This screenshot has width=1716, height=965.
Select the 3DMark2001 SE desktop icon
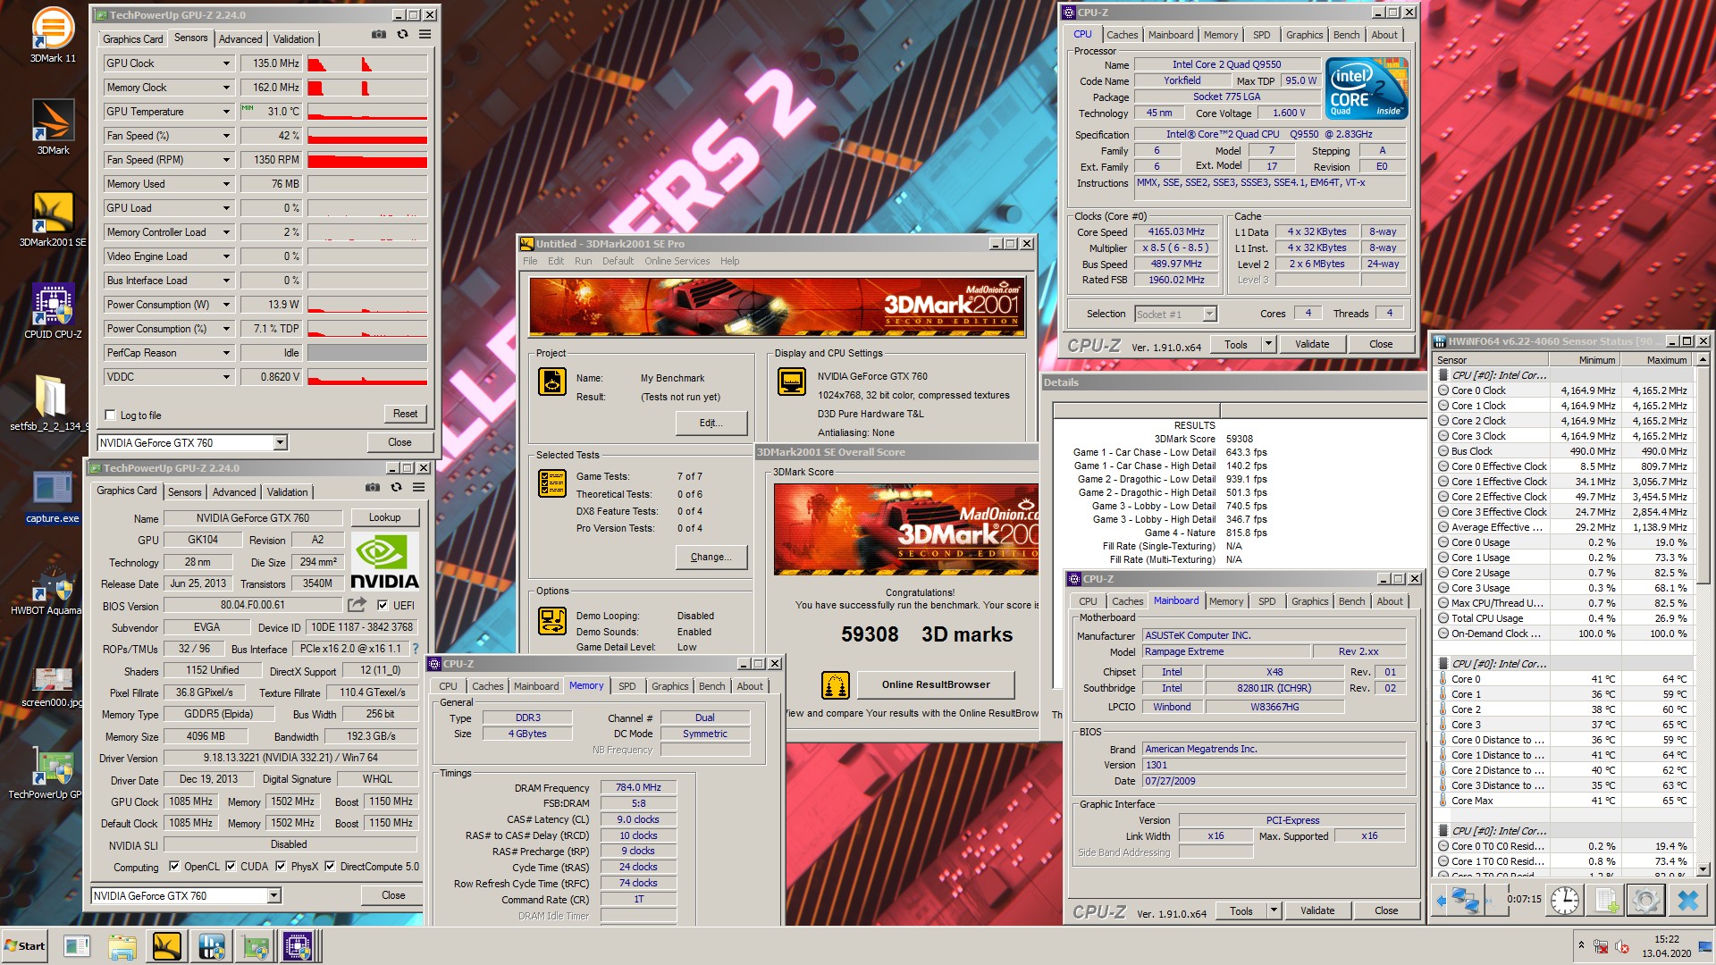pyautogui.click(x=53, y=219)
